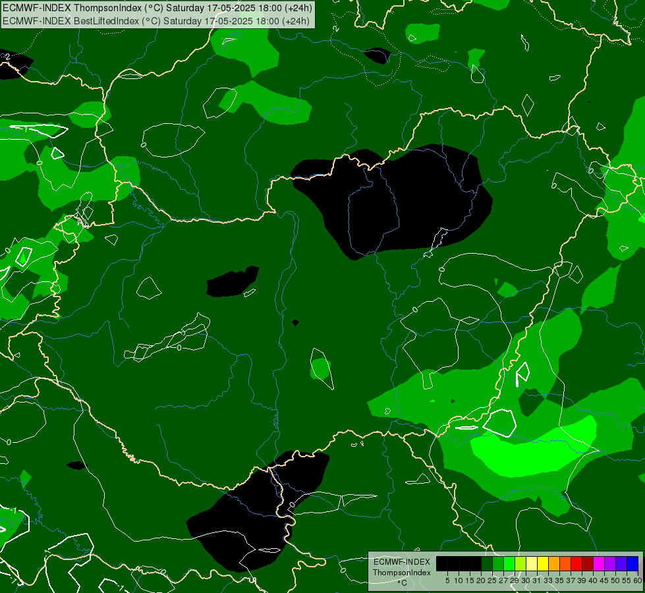Viewport: 645px width, 593px height.
Task: Click the ThompsonIndex title line at top
Action: 157,8
